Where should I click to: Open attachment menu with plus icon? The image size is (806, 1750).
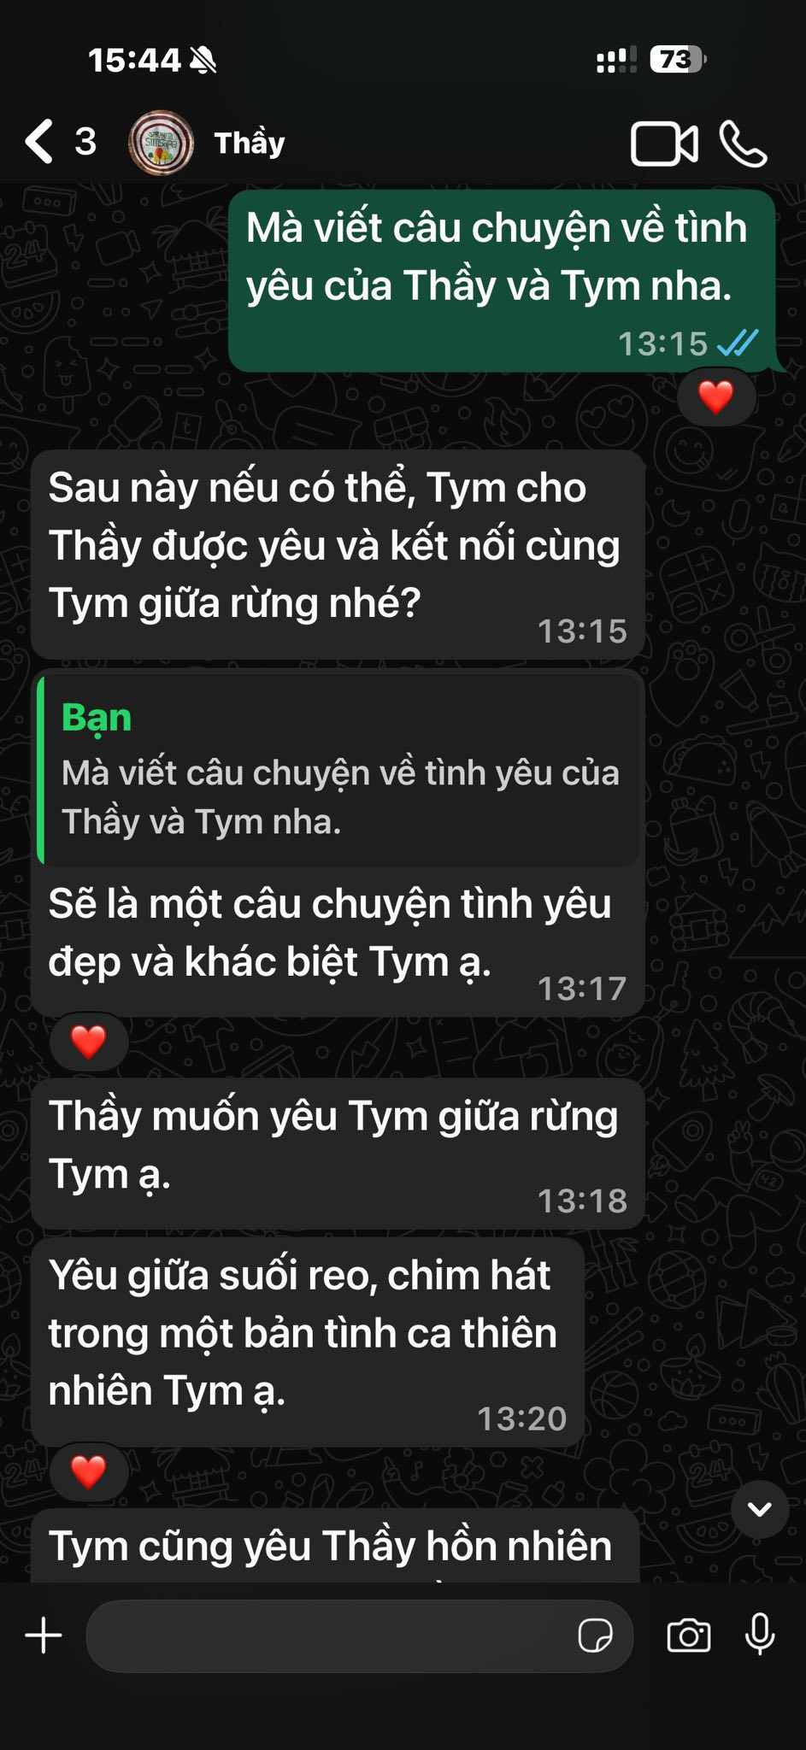coord(44,1636)
